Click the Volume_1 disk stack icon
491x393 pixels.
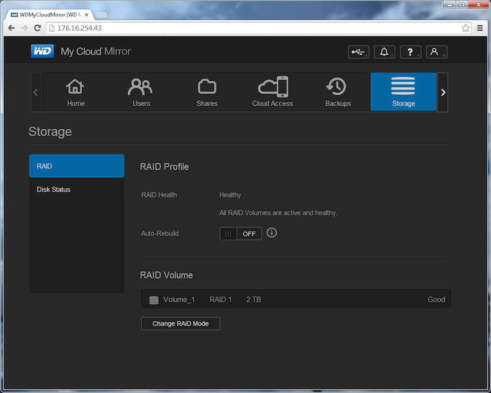tap(154, 300)
